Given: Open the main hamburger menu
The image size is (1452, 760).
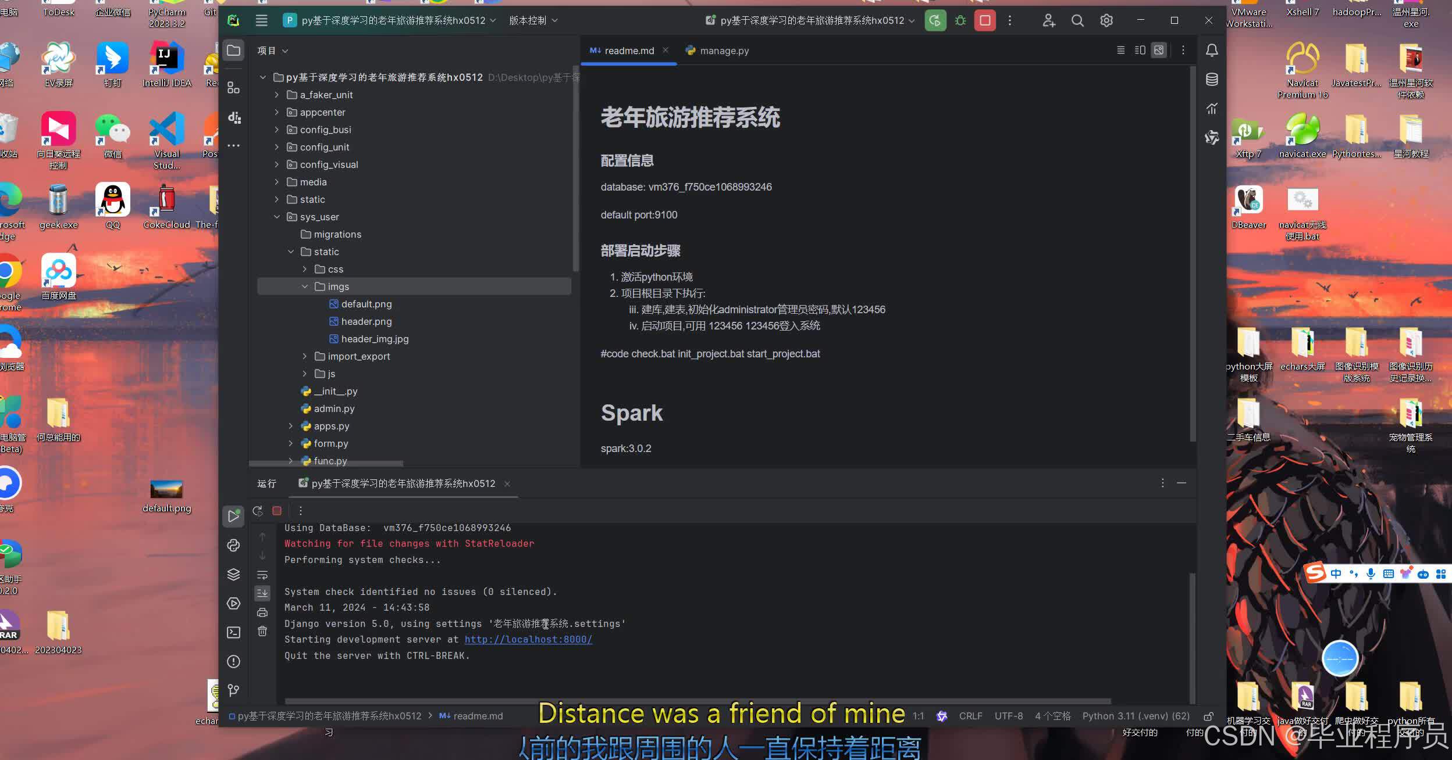Looking at the screenshot, I should tap(262, 21).
